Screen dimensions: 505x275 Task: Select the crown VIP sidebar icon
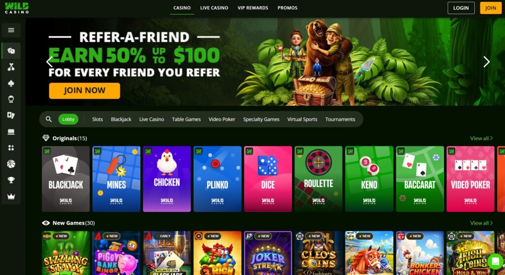click(x=11, y=196)
